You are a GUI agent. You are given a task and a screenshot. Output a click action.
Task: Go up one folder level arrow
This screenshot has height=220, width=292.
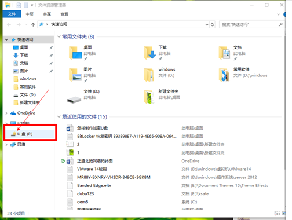point(33,24)
